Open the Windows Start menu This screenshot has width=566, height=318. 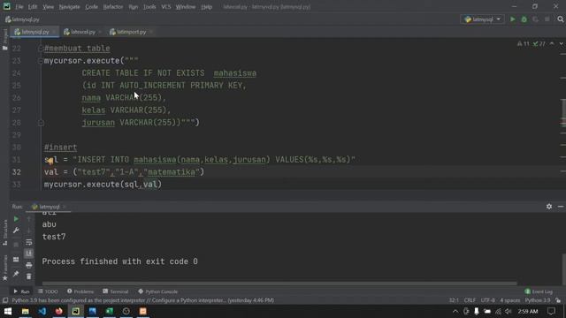pyautogui.click(x=8, y=311)
